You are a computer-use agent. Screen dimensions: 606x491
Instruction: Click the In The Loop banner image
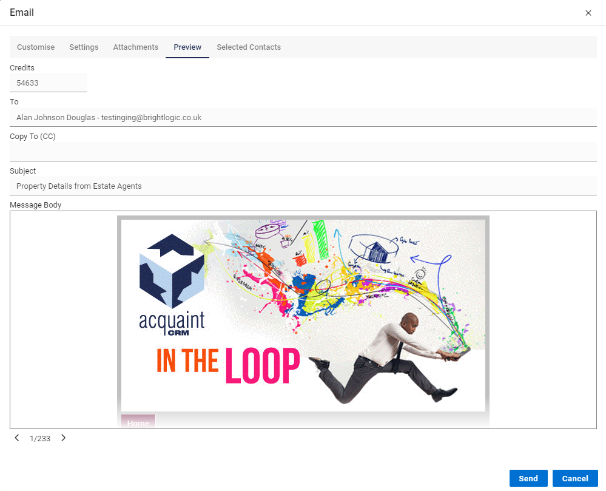point(303,315)
